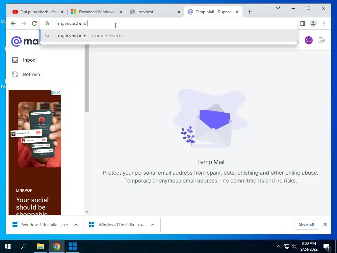Image resolution: width=337 pixels, height=253 pixels.
Task: Close the Pipi pupu check tab
Action: click(62, 12)
